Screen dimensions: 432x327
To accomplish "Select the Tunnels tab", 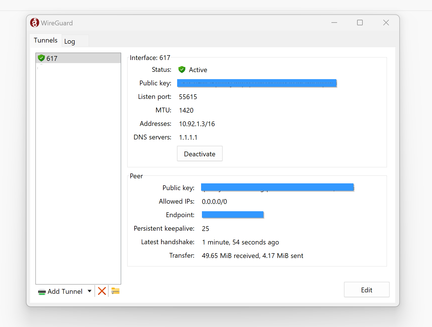I will pos(45,40).
